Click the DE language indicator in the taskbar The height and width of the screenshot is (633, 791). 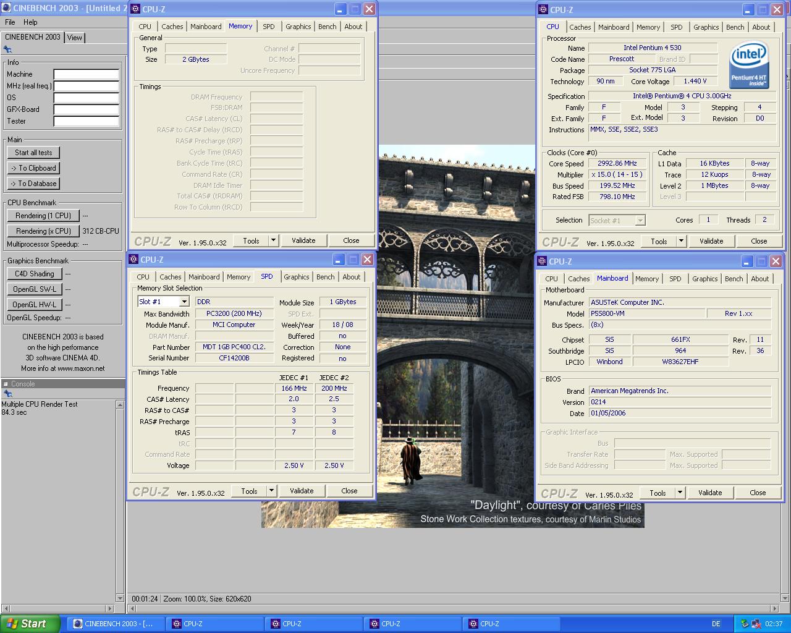(716, 624)
